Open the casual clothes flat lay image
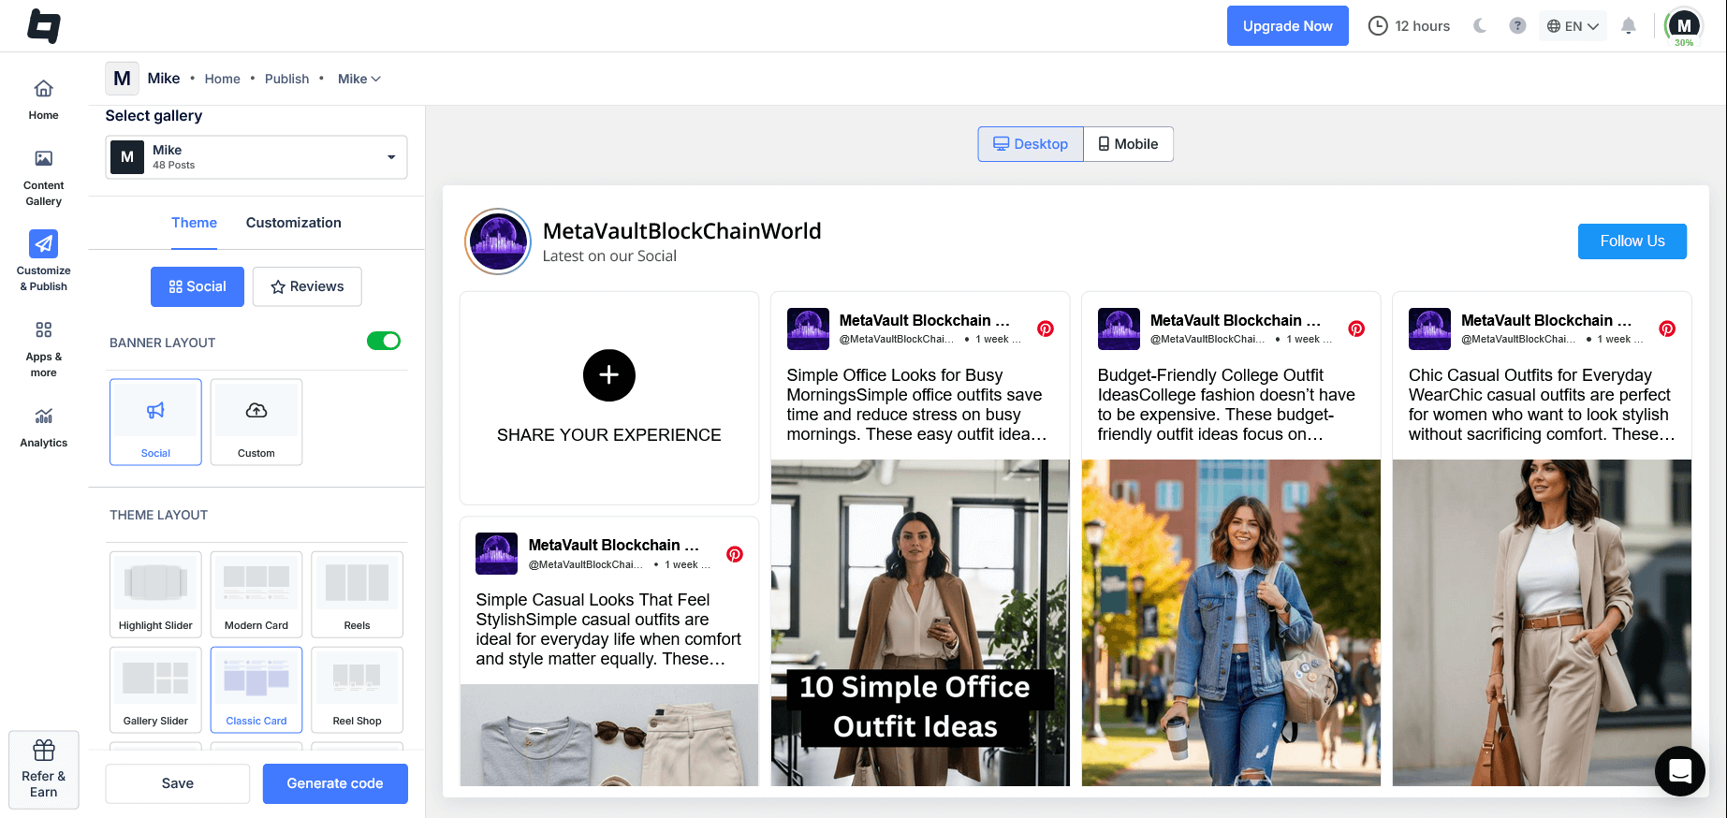 (609, 735)
